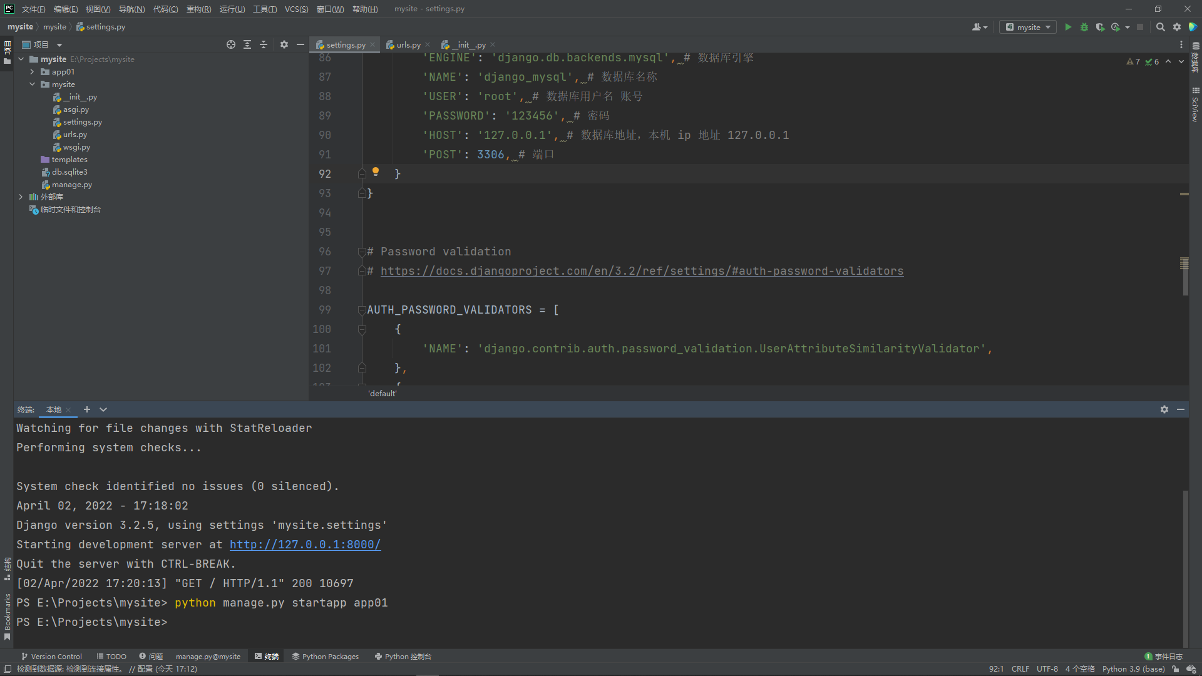Fold the code block at line 99
This screenshot has width=1202, height=676.
[x=362, y=310]
